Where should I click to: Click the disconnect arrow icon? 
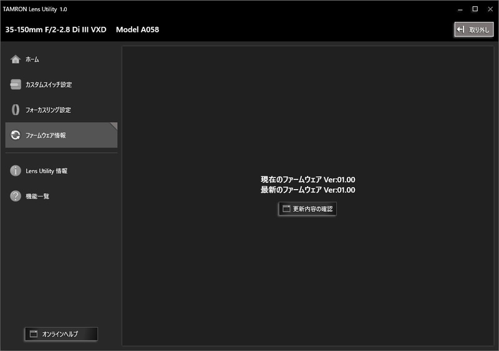tap(460, 29)
